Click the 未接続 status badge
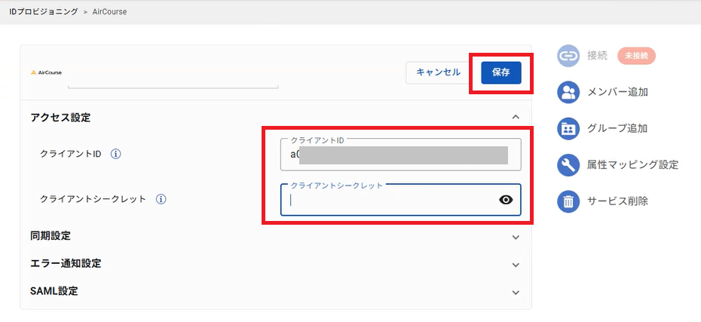The image size is (701, 322). point(636,56)
